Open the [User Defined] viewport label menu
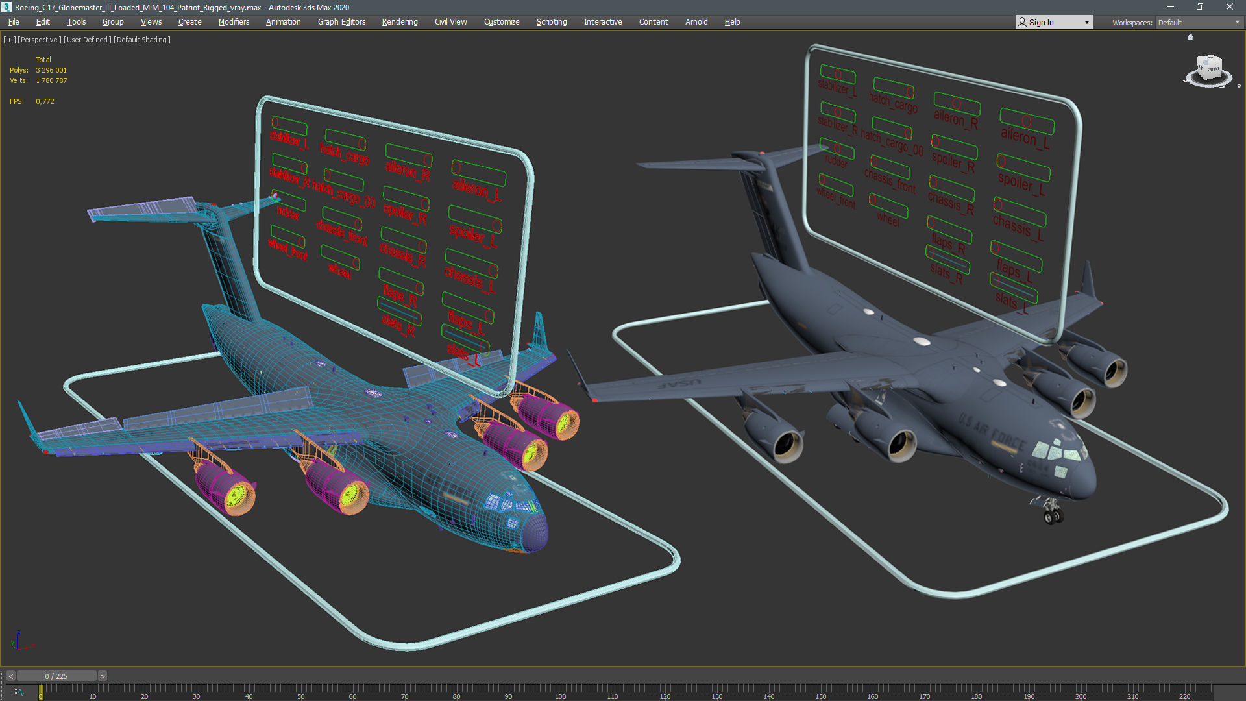Image resolution: width=1246 pixels, height=701 pixels. coord(88,40)
